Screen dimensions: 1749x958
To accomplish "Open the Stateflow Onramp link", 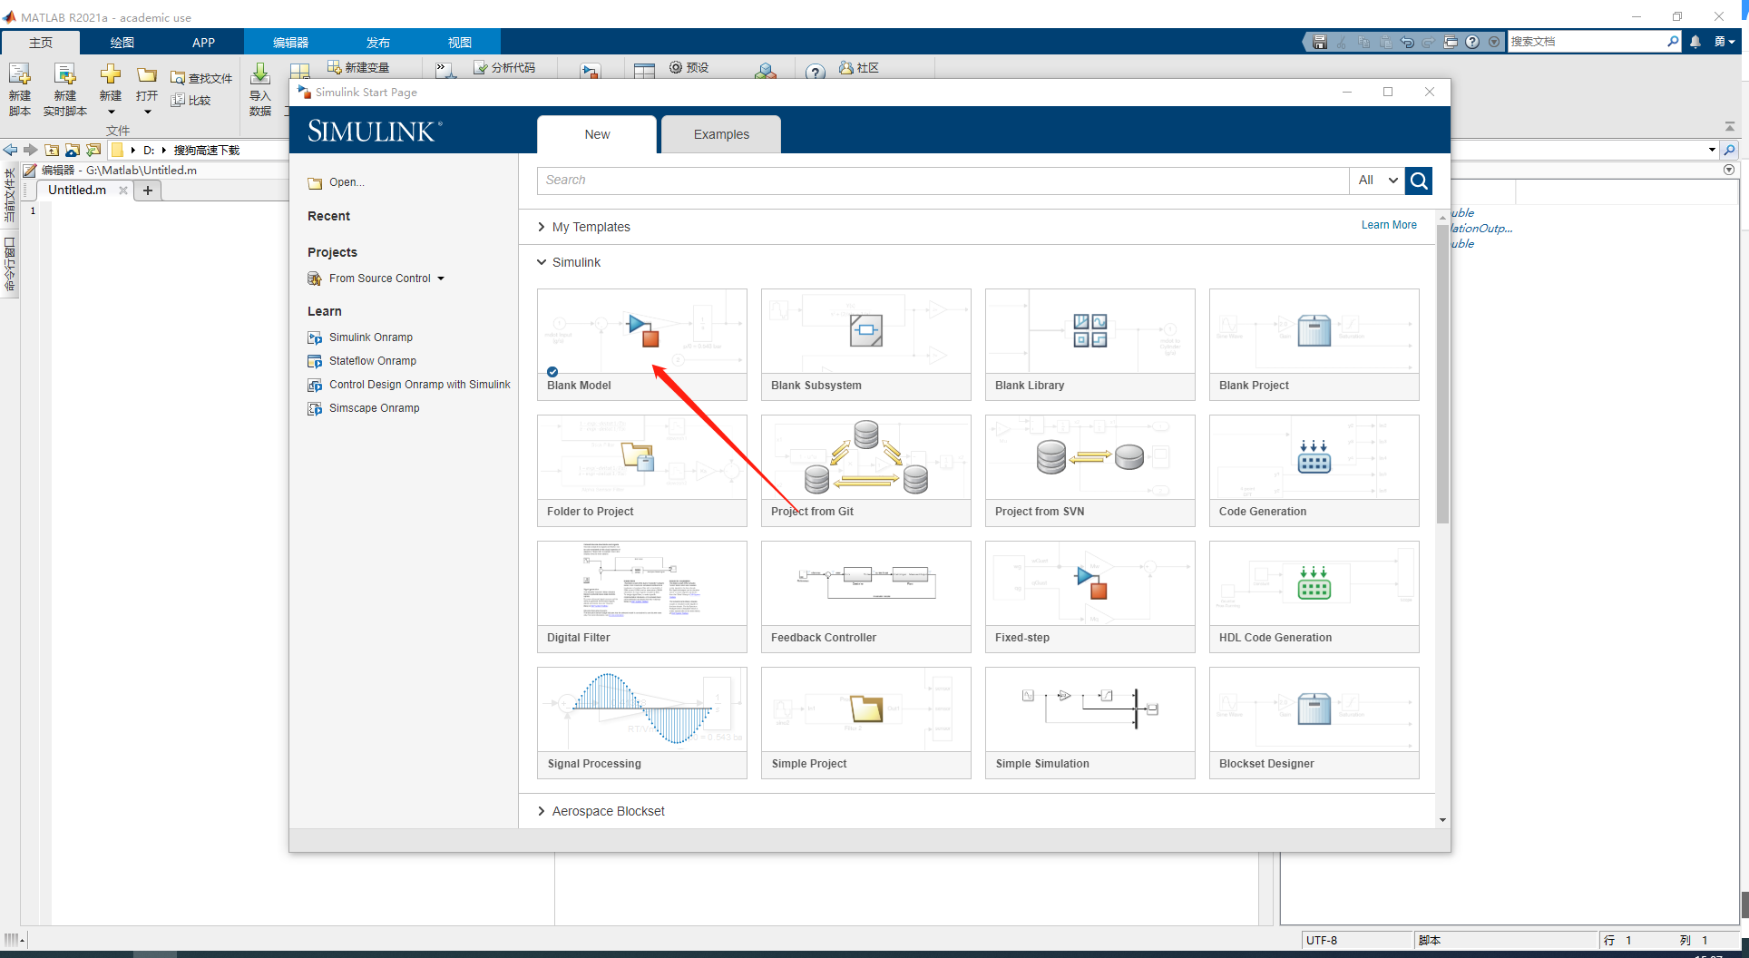I will click(x=372, y=361).
